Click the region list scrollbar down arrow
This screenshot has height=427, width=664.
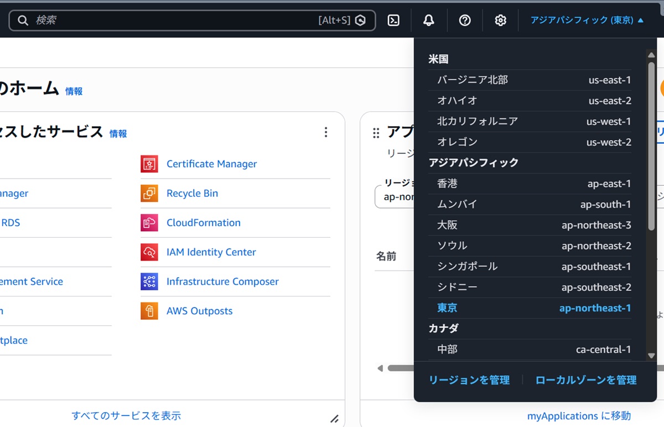tap(651, 356)
